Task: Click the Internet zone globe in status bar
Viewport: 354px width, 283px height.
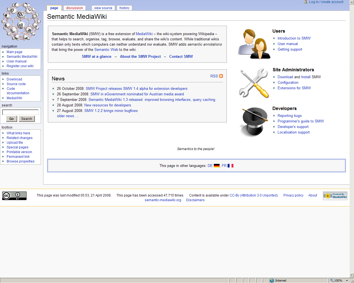Action: 272,281
